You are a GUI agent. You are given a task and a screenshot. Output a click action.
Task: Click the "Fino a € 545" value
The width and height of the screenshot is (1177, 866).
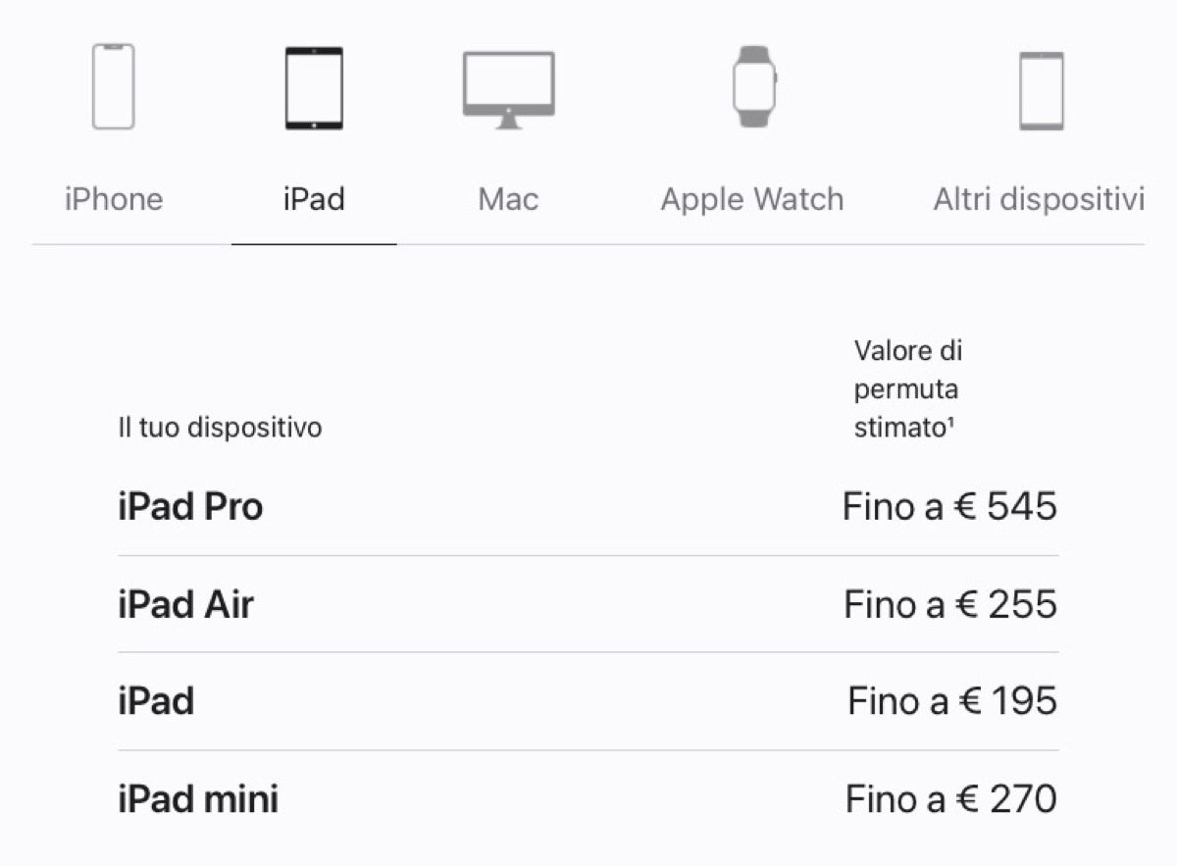coord(949,507)
